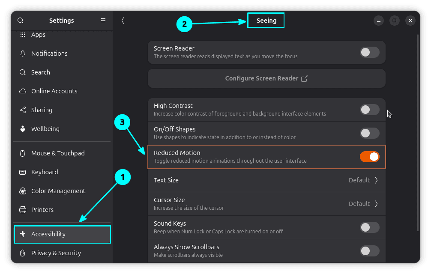
Task: Enable the Screen Reader switch
Action: (369, 52)
